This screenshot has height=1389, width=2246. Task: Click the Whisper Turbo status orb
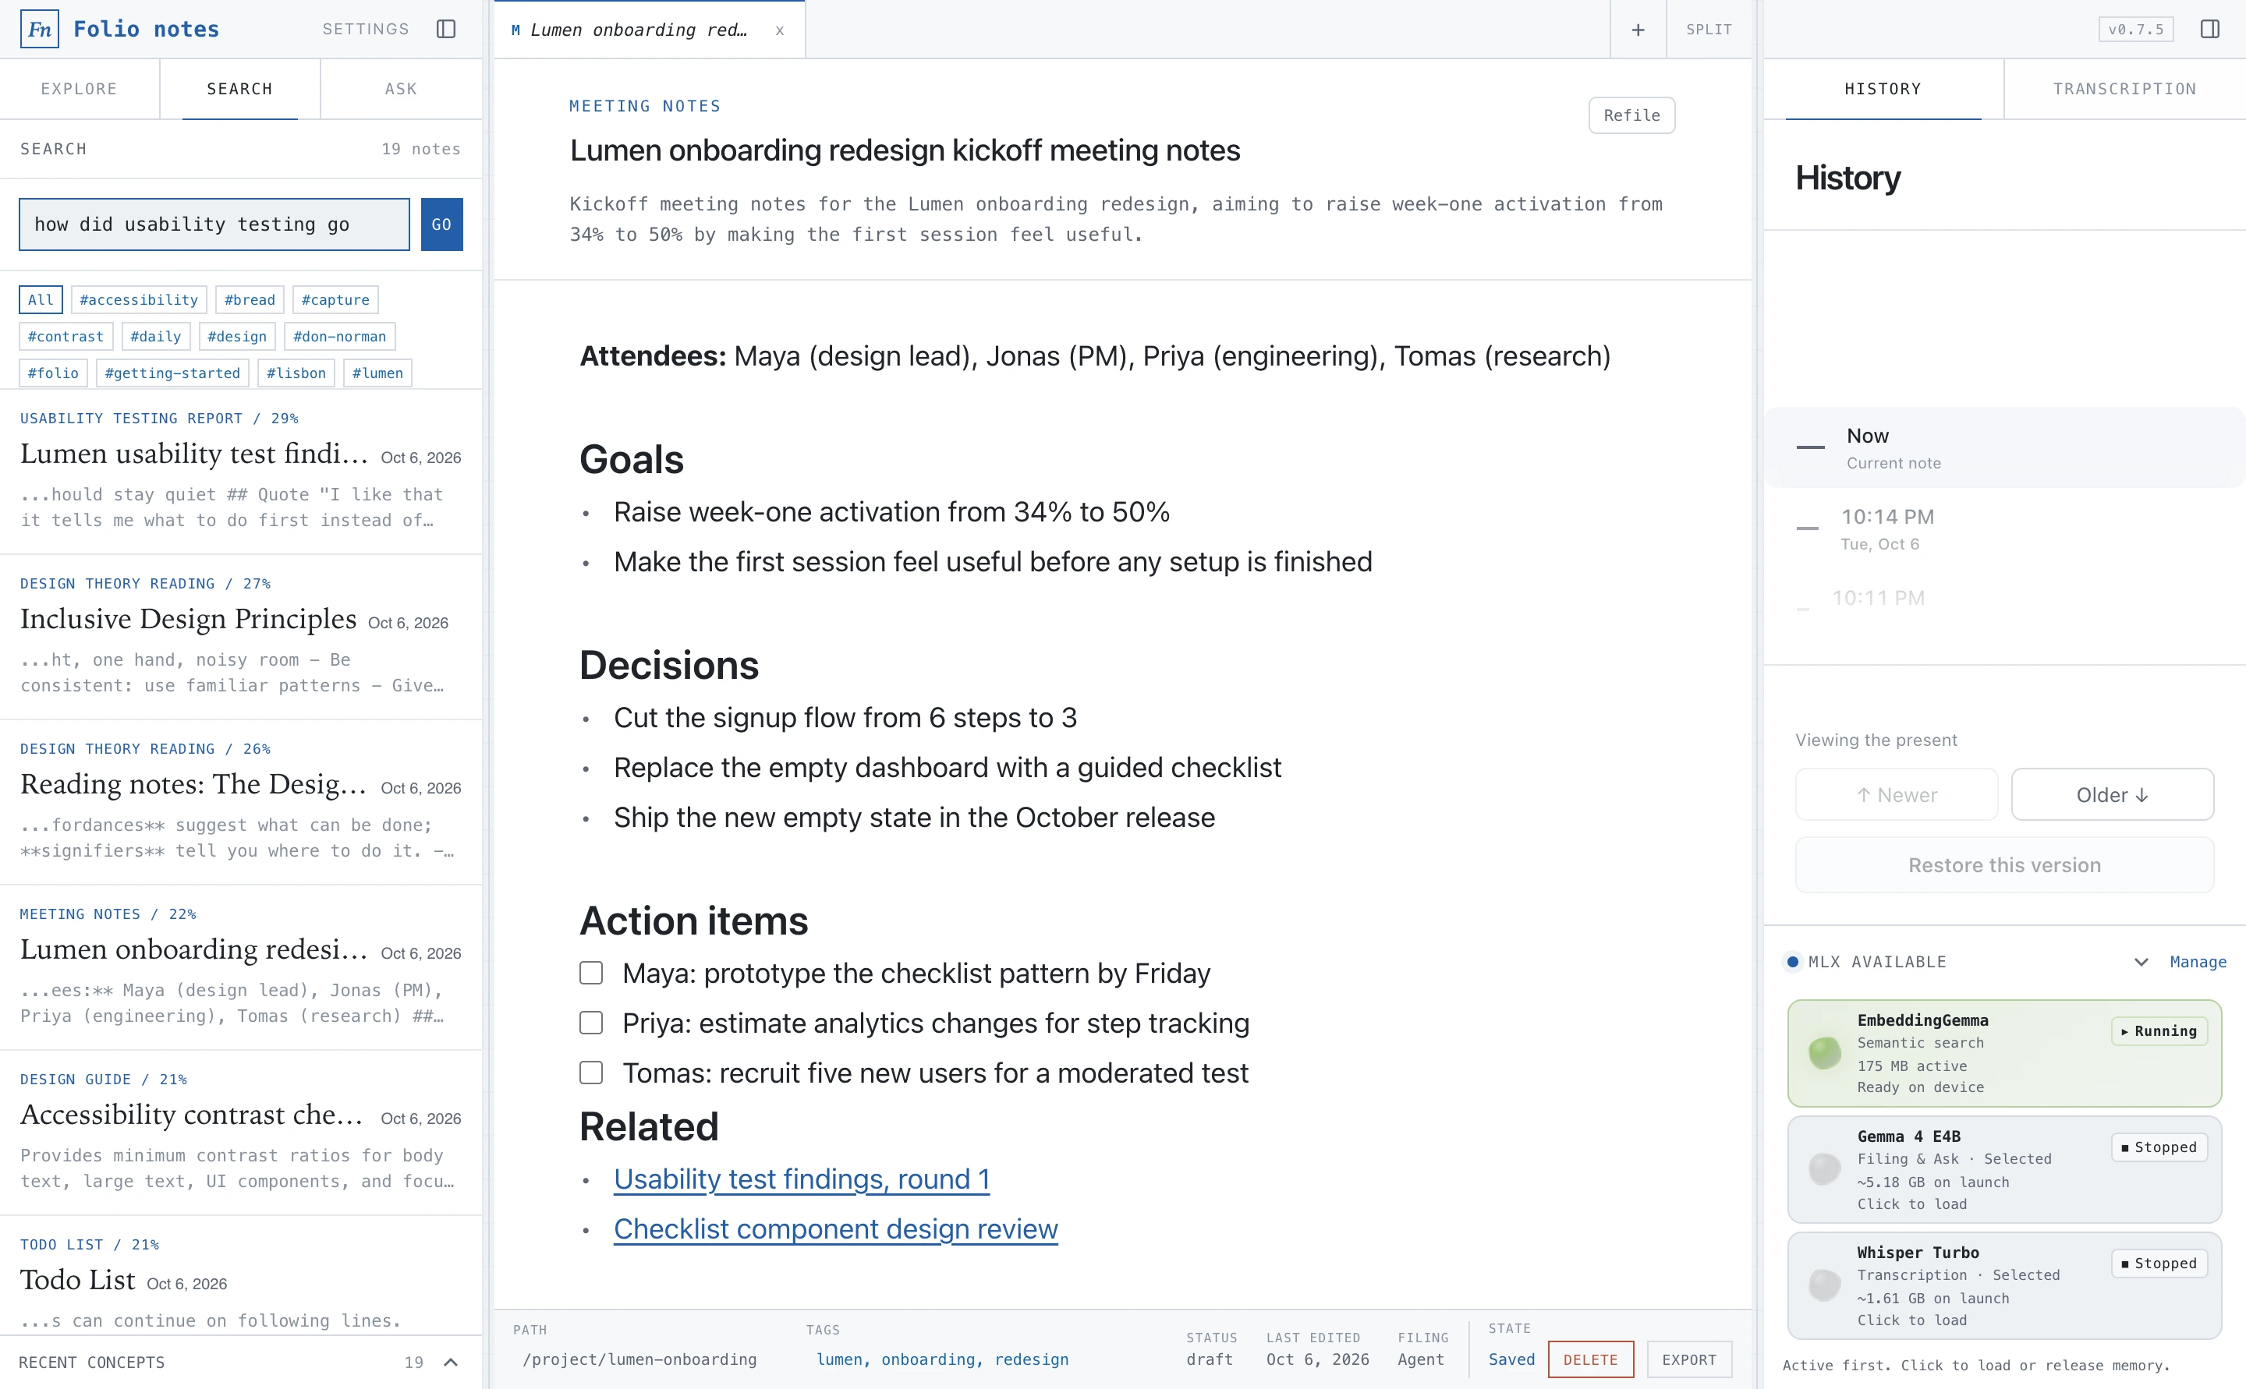(x=1824, y=1285)
